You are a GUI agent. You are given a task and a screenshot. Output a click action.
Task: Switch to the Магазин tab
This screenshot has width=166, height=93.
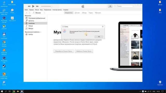pyautogui.click(x=98, y=13)
